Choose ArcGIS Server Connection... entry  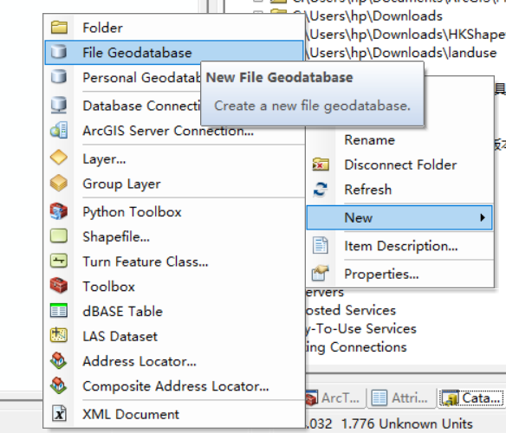[174, 132]
